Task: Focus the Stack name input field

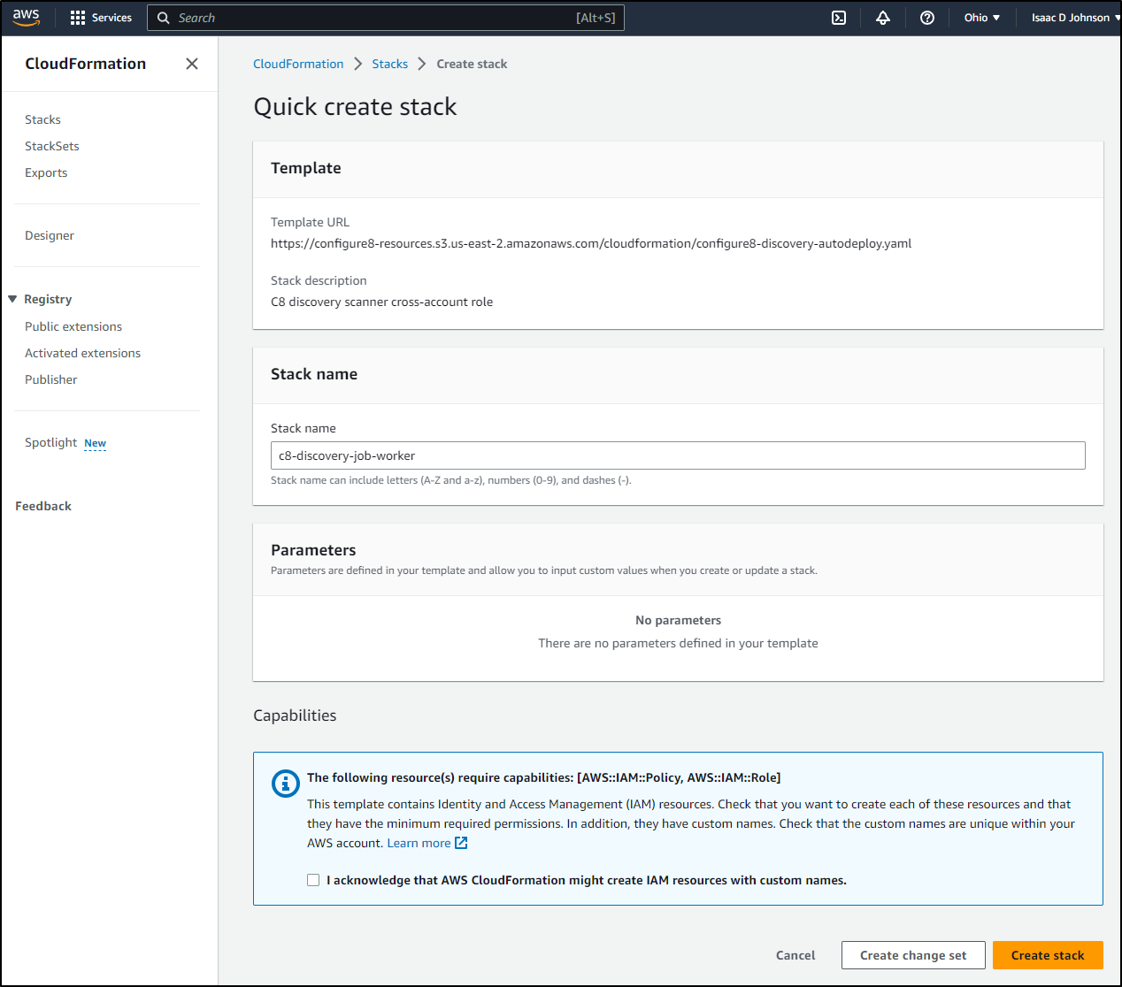Action: [678, 455]
